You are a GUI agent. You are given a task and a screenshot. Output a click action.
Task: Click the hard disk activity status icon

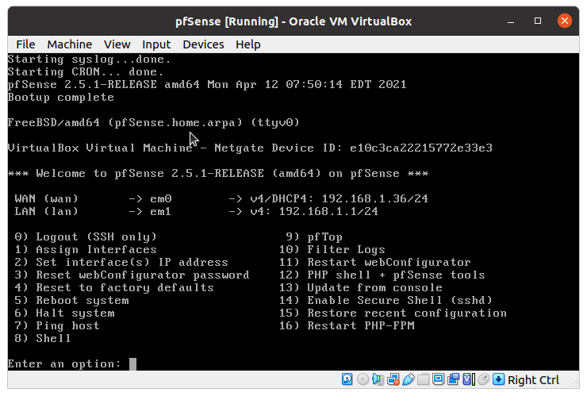point(347,379)
